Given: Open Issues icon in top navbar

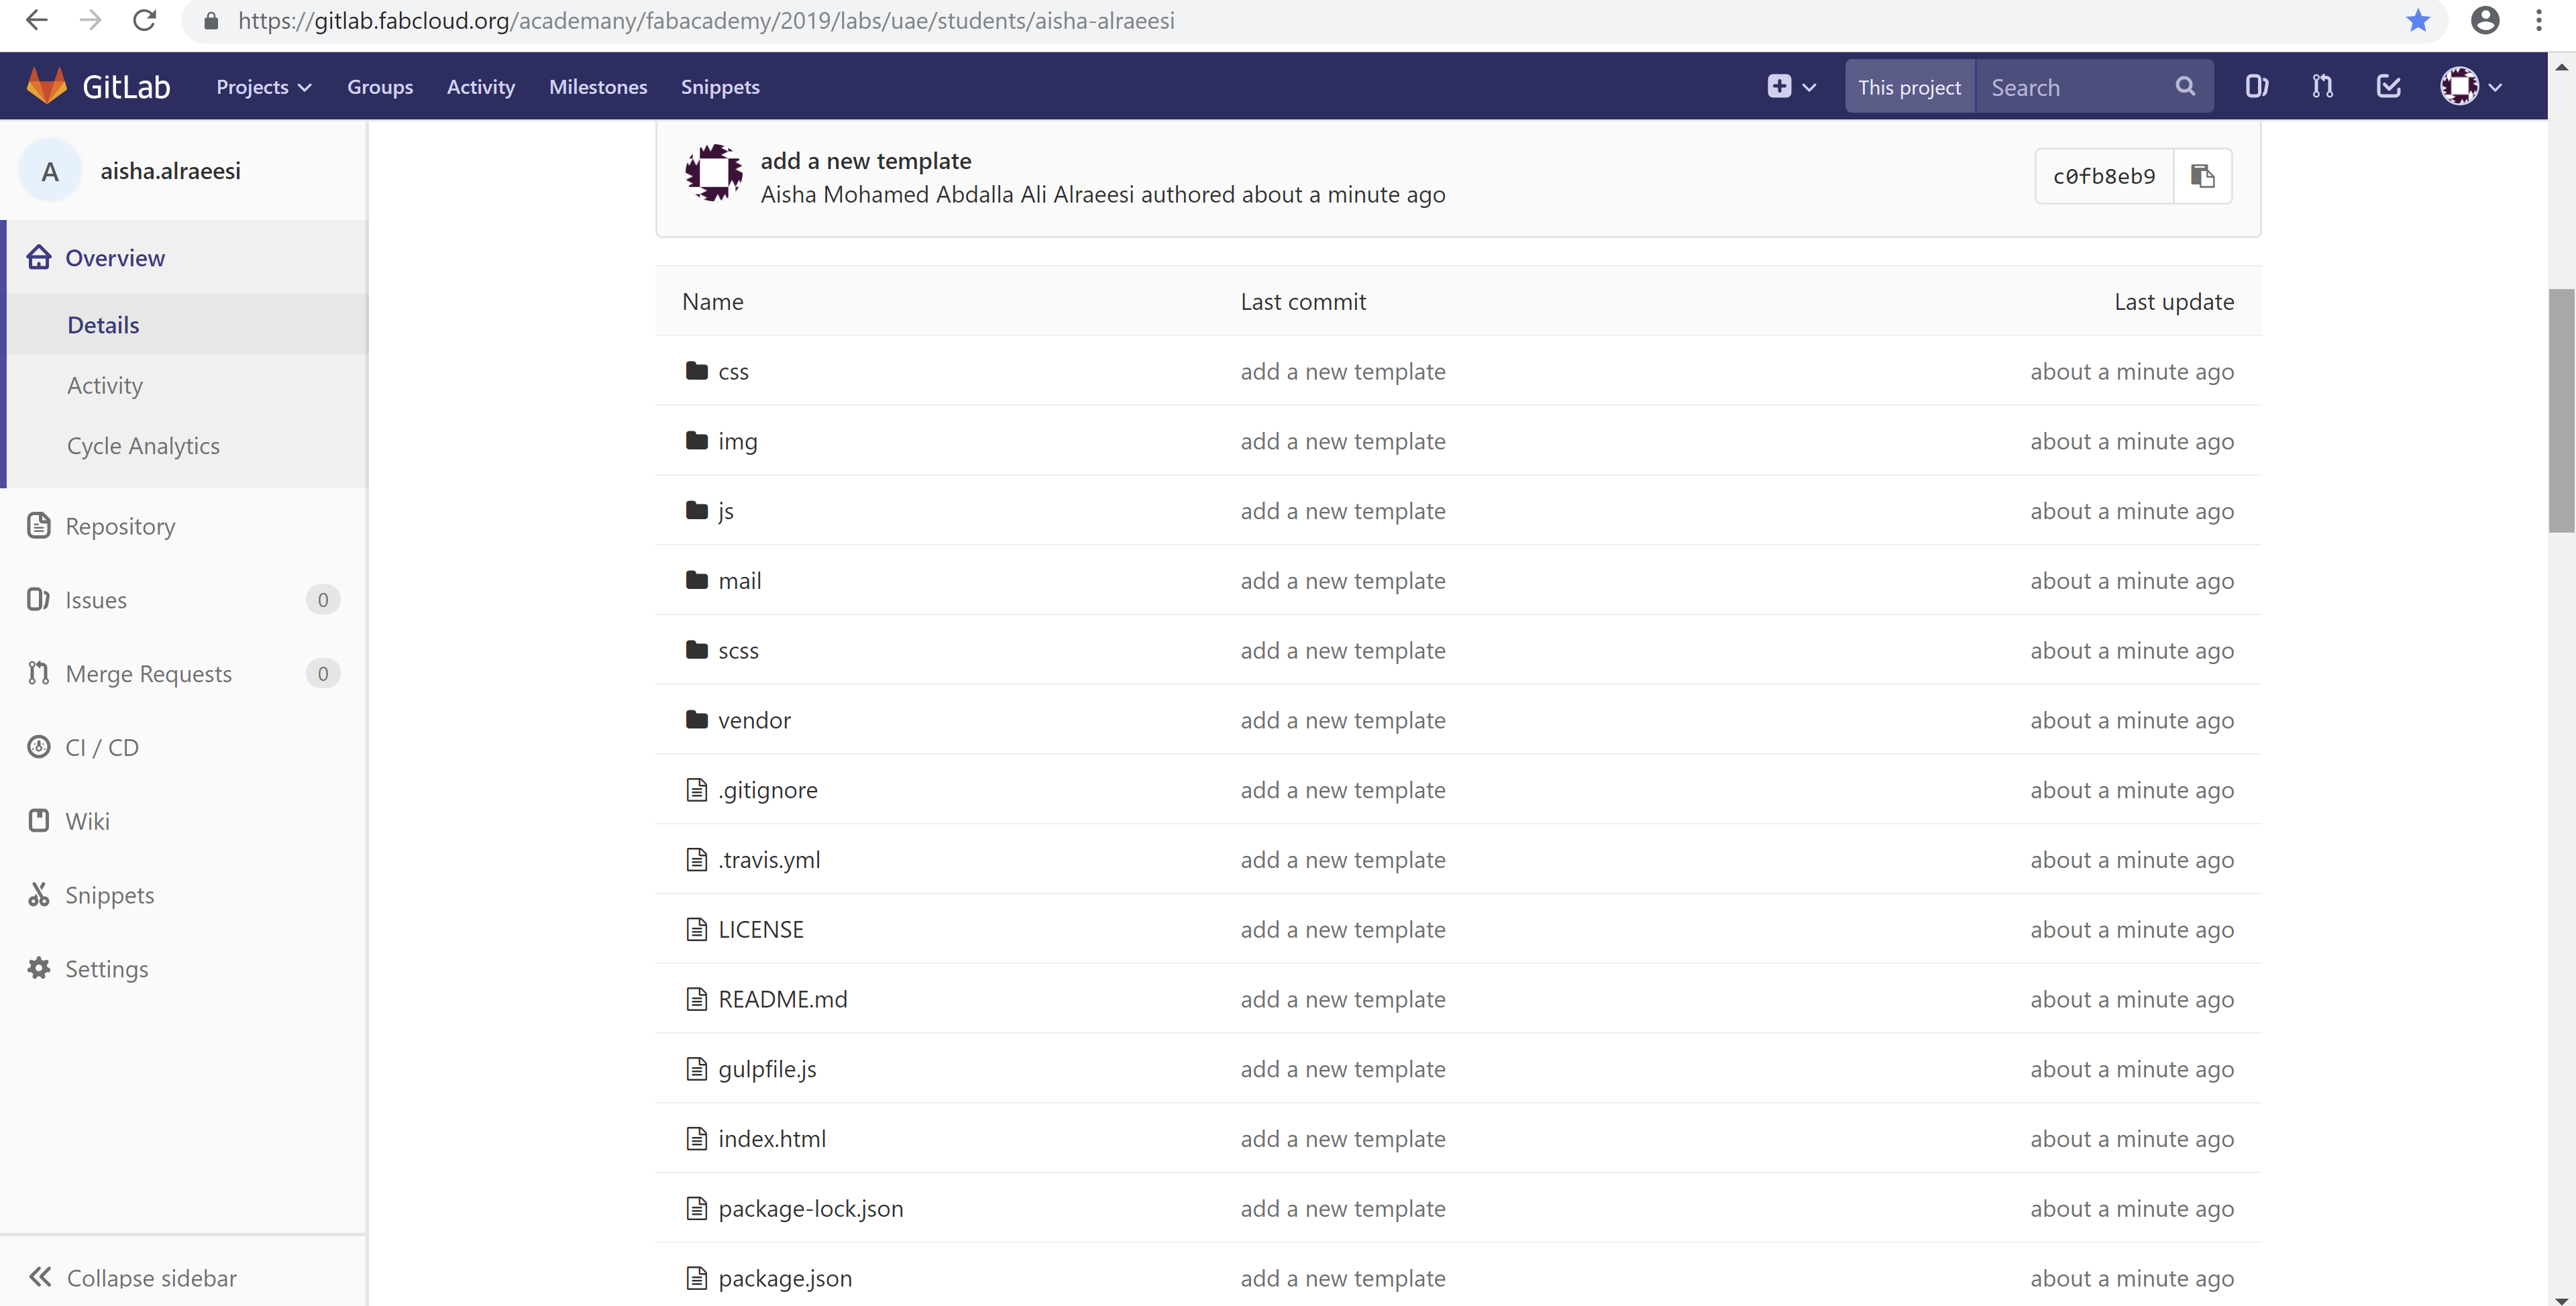Looking at the screenshot, I should pyautogui.click(x=2256, y=87).
